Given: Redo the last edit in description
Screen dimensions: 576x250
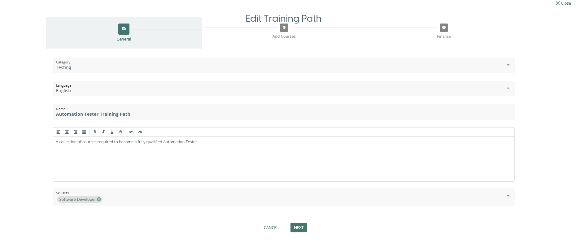Looking at the screenshot, I should (140, 132).
